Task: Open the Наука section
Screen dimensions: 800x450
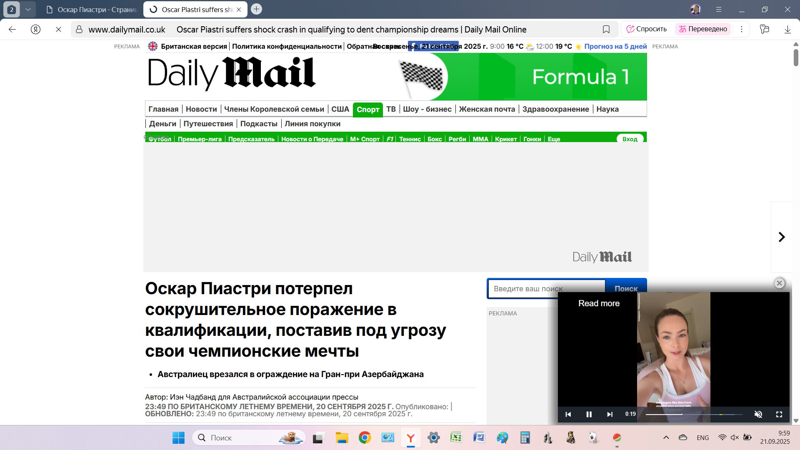Action: [607, 109]
